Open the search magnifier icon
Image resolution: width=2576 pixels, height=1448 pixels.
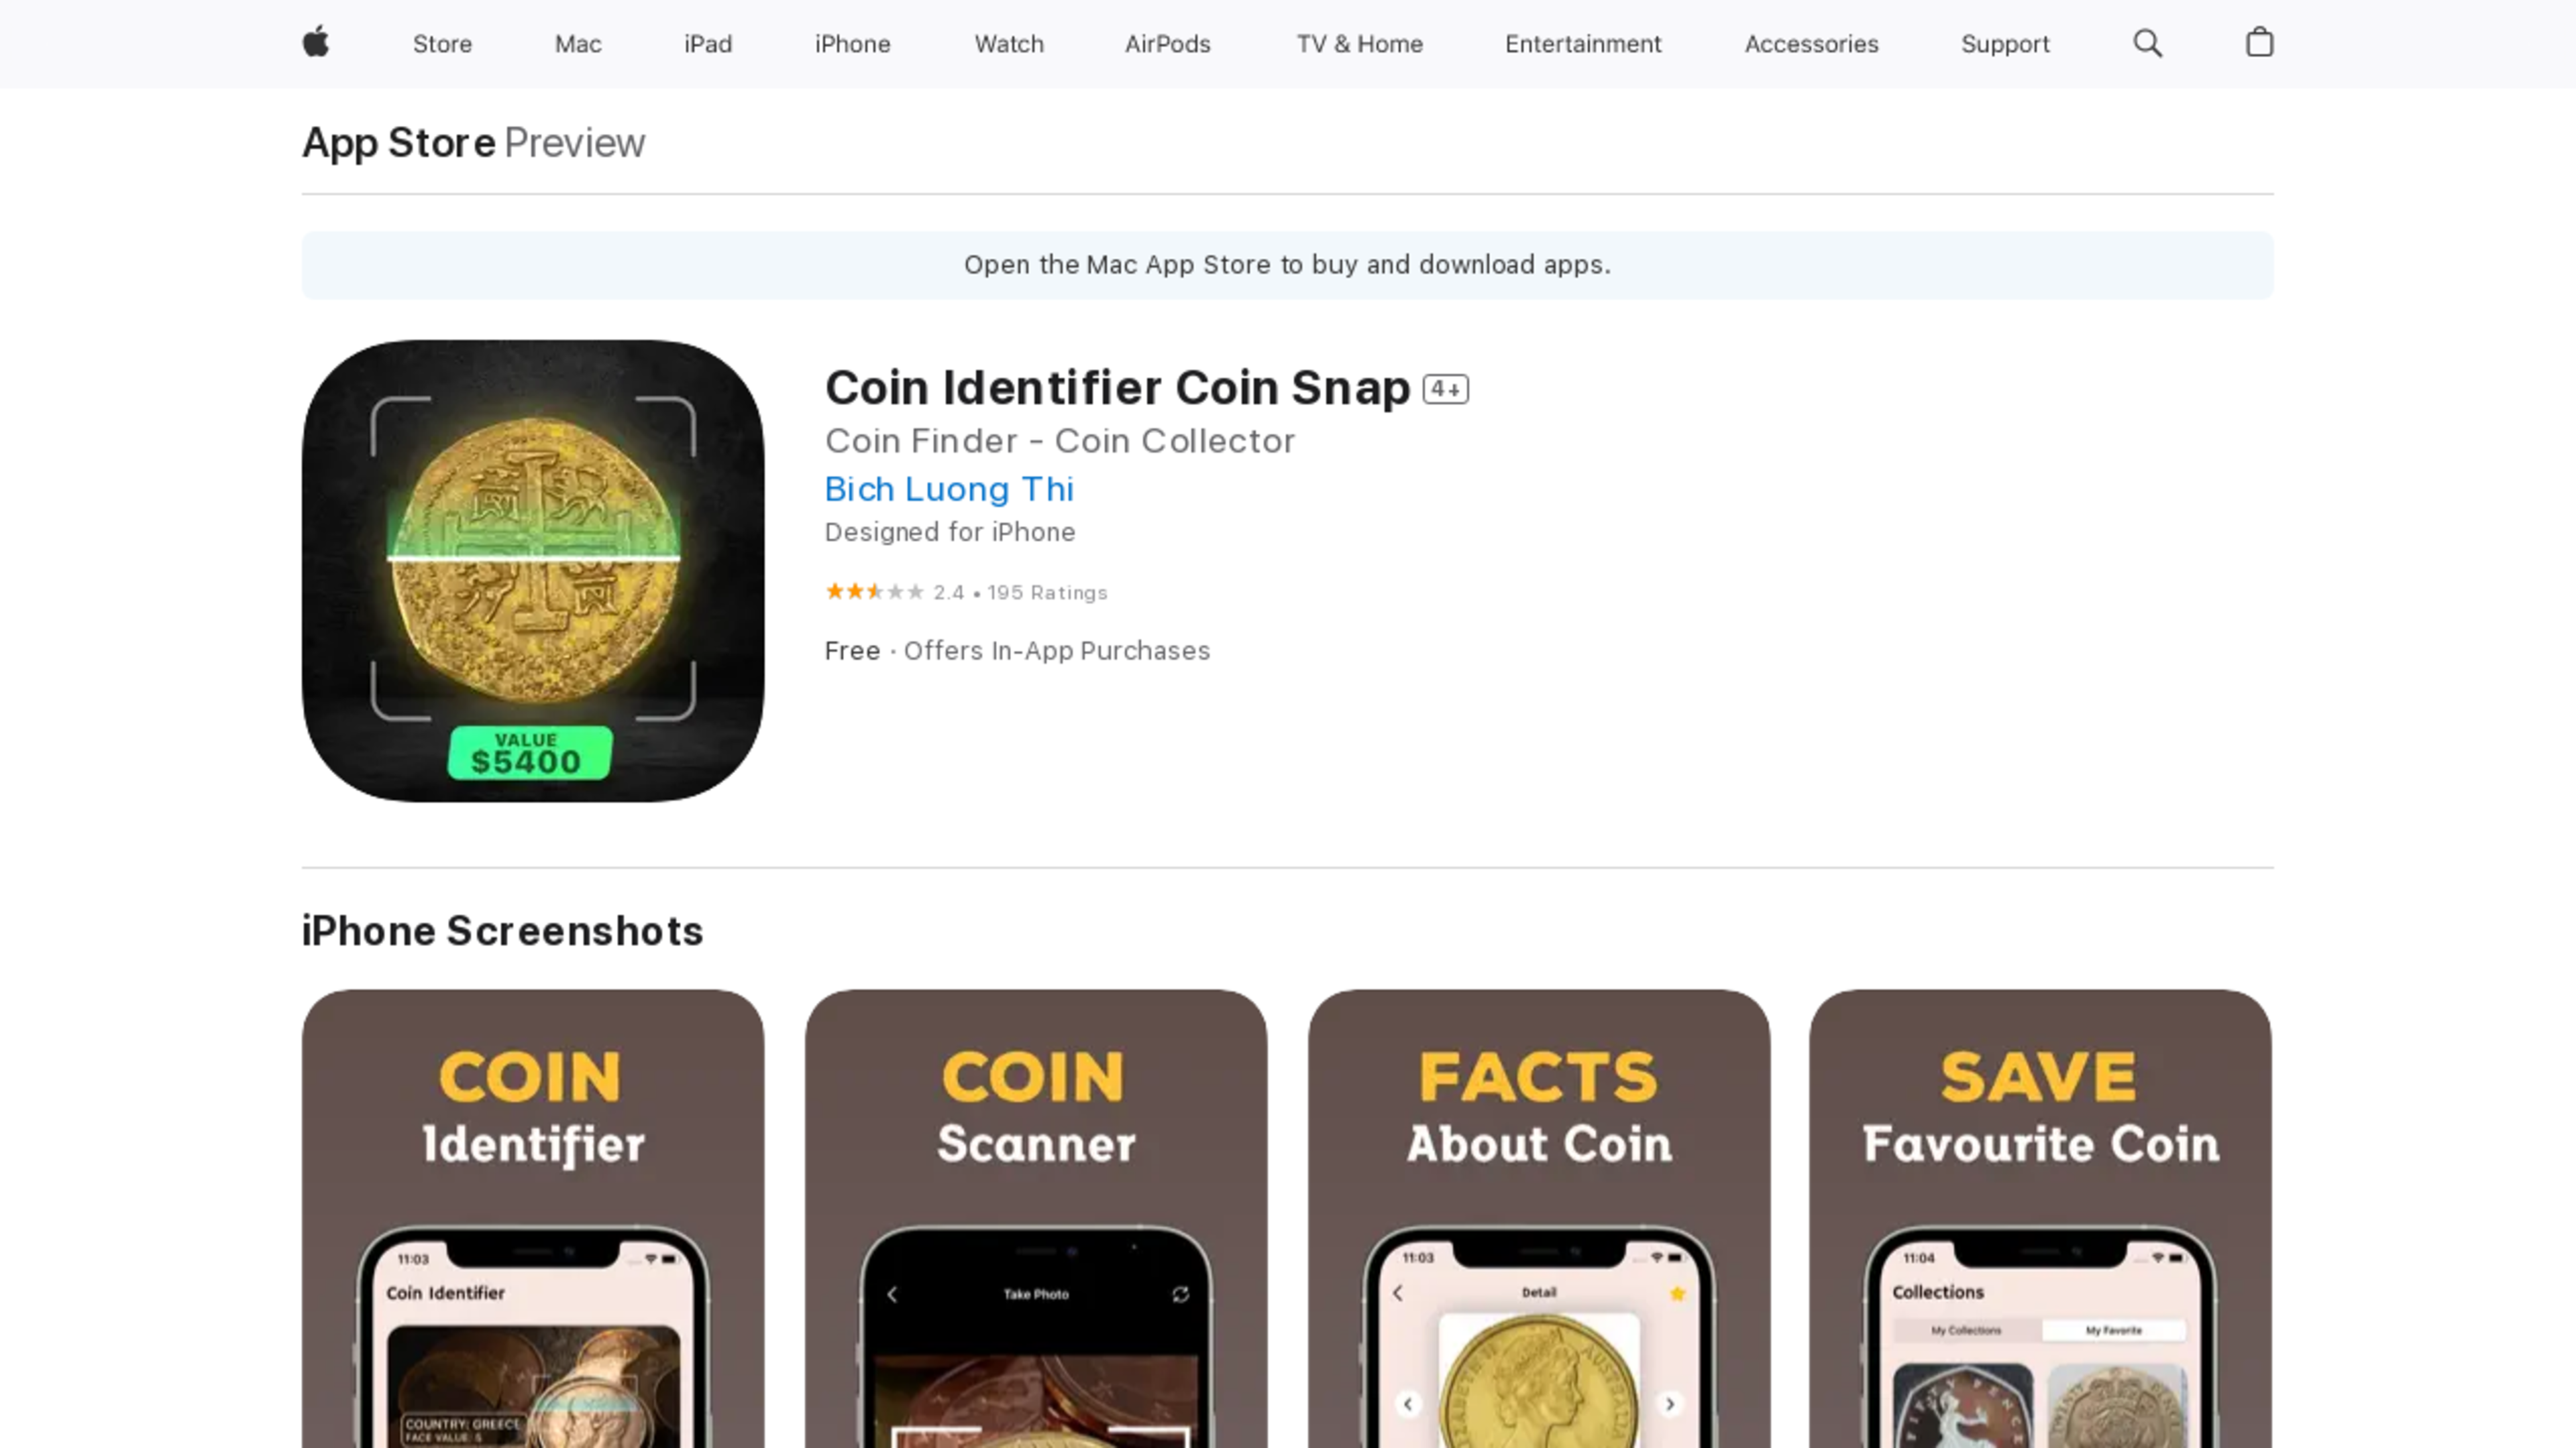[2147, 43]
